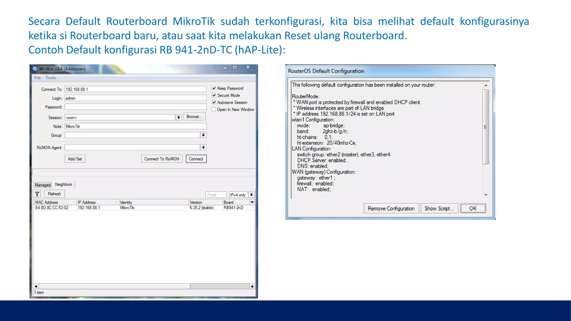Sort by the IP Address column header

tap(98, 202)
